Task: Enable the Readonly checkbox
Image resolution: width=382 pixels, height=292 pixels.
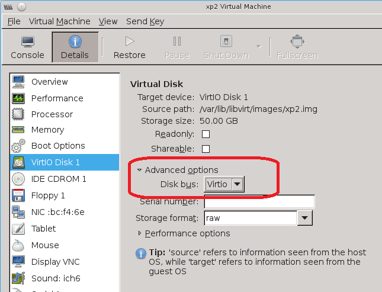Action: [206, 134]
